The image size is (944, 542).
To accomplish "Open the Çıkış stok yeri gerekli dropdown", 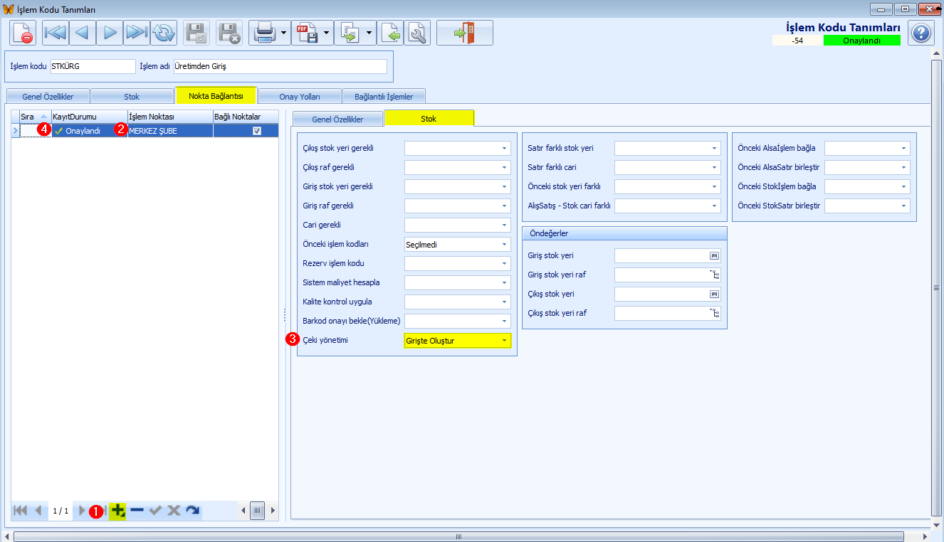I will click(504, 148).
